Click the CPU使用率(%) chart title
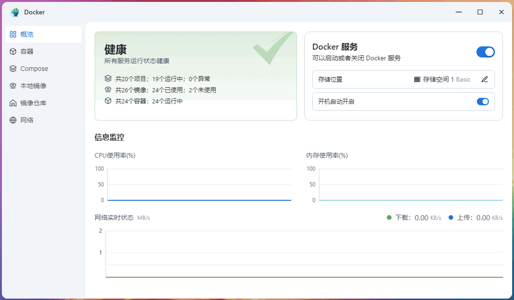Viewport: 514px width, 300px height. 115,156
